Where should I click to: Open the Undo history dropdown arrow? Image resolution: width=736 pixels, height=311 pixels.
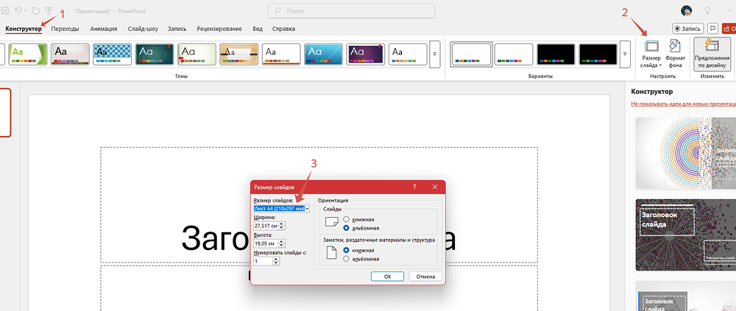click(x=25, y=10)
